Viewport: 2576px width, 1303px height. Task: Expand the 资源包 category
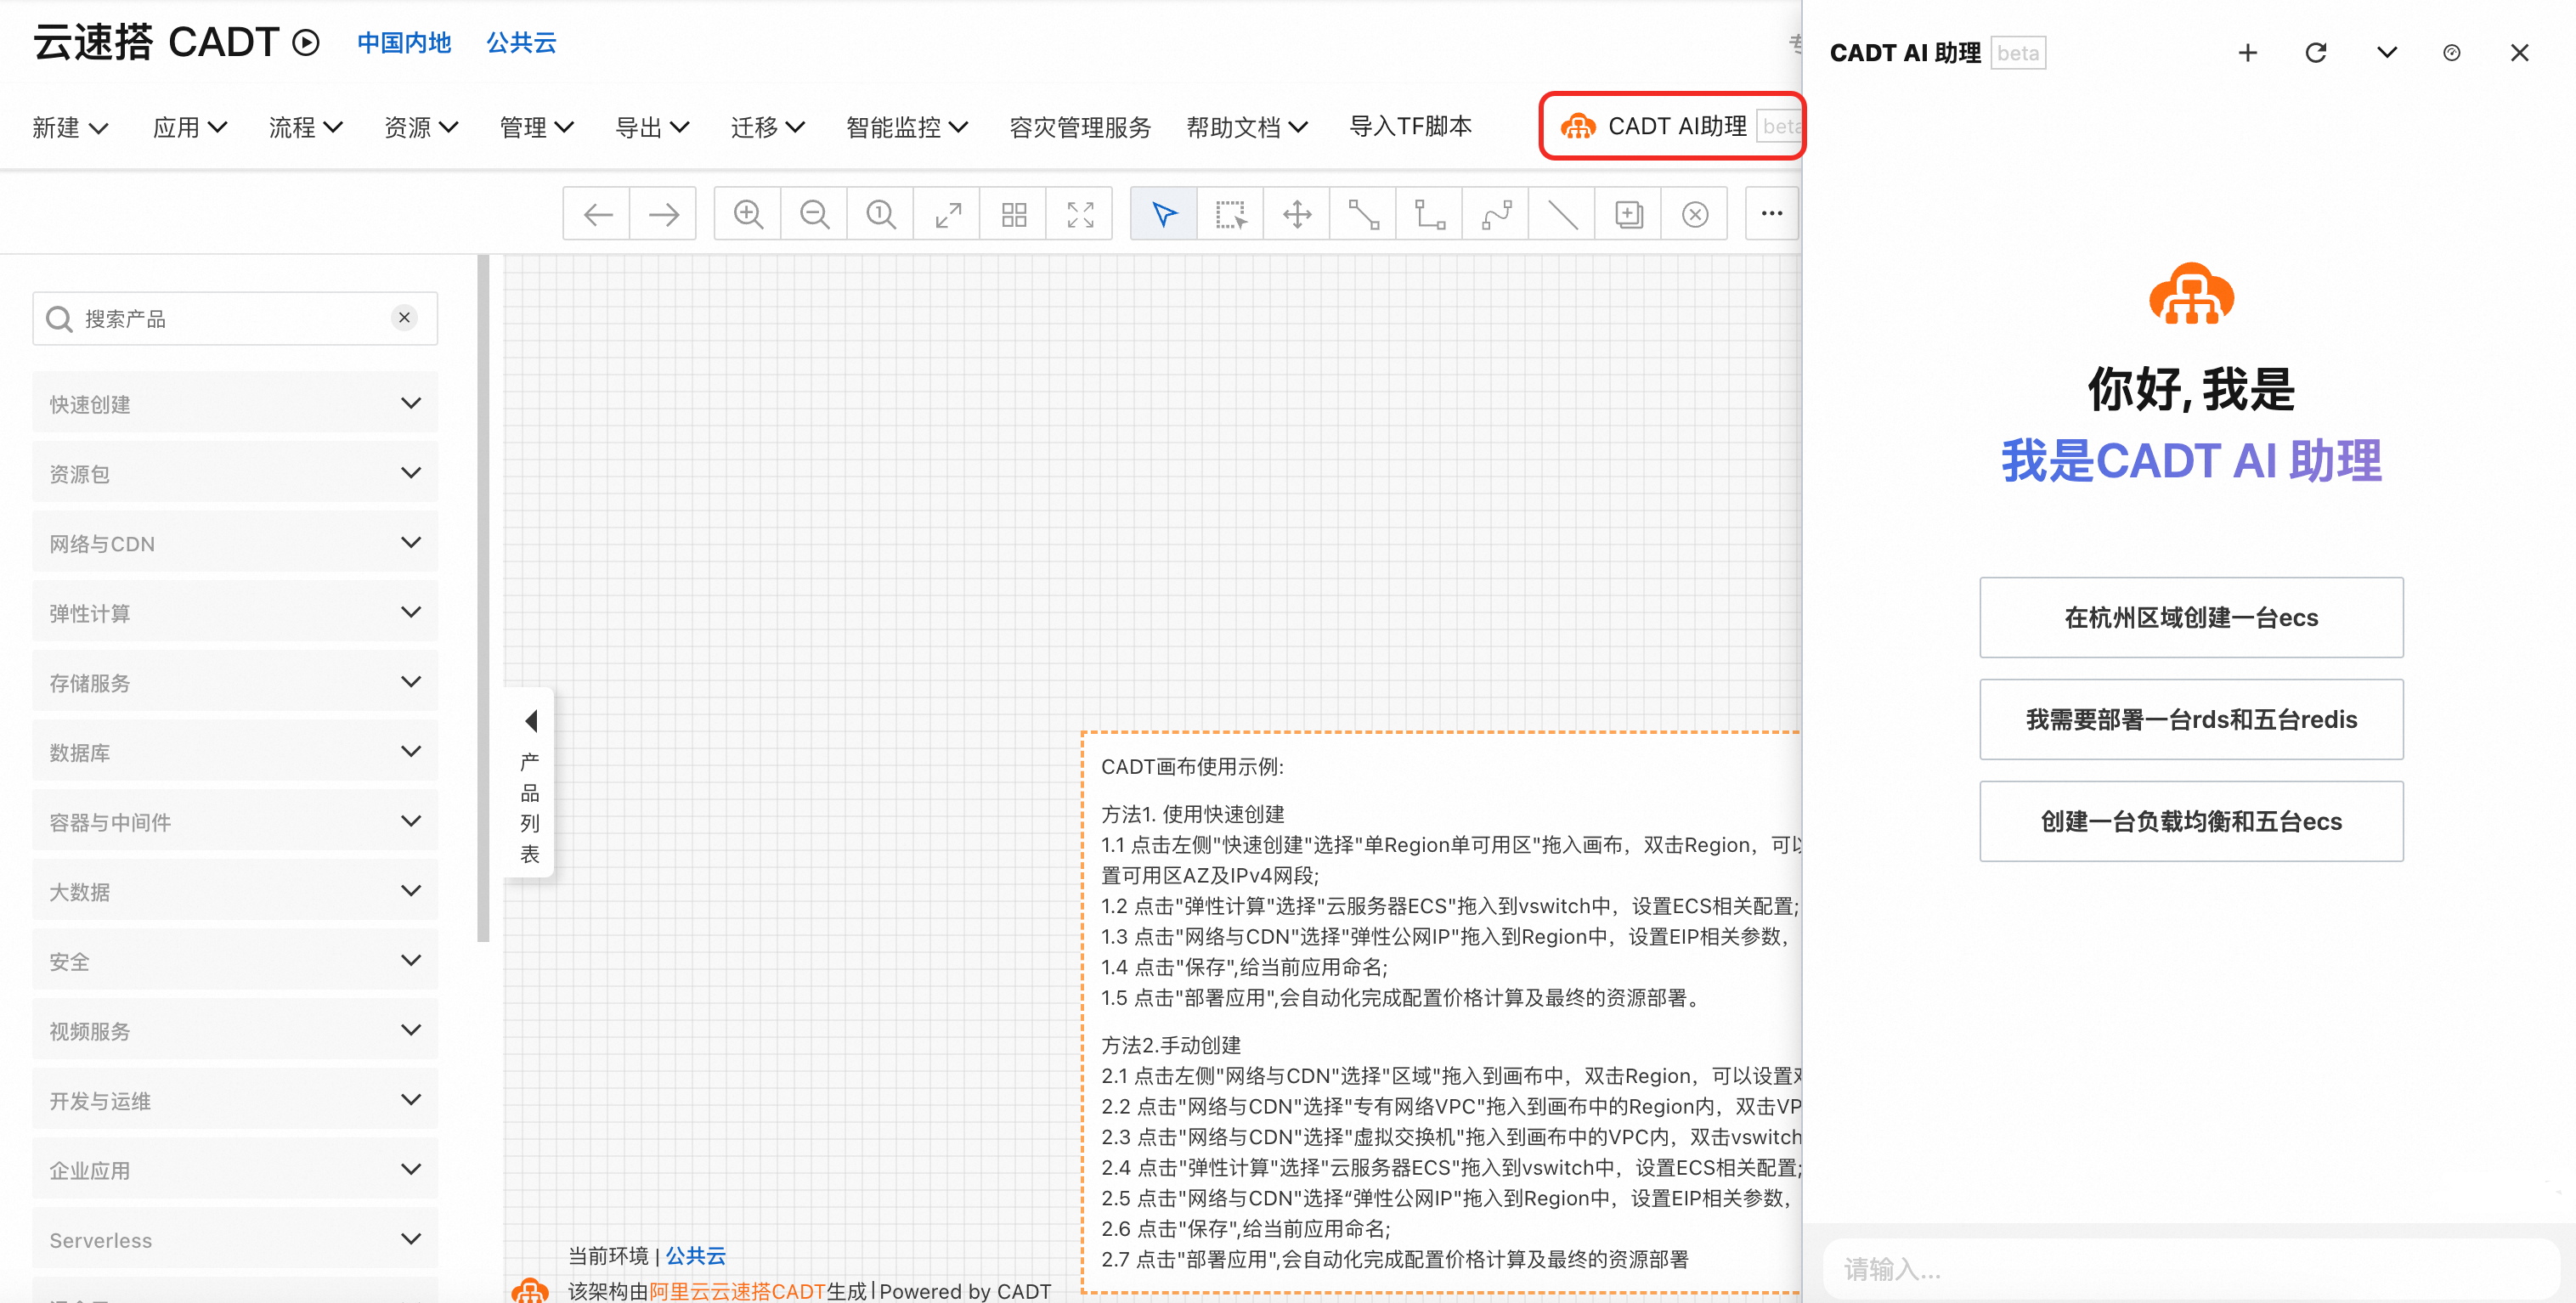tap(235, 473)
